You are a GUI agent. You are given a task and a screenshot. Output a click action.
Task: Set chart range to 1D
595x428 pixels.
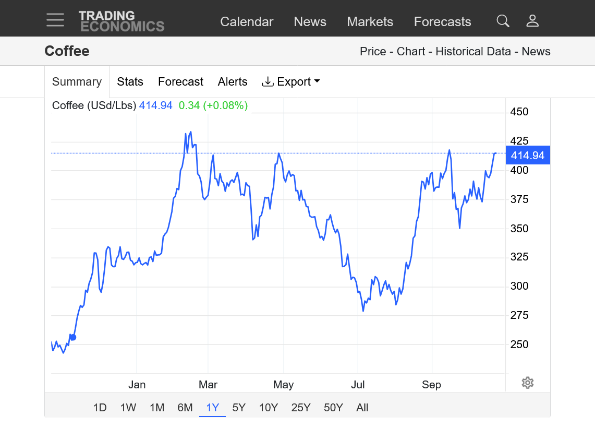(x=100, y=408)
